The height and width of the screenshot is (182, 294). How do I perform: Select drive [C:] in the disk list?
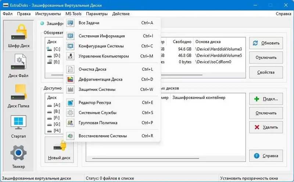click(54, 49)
